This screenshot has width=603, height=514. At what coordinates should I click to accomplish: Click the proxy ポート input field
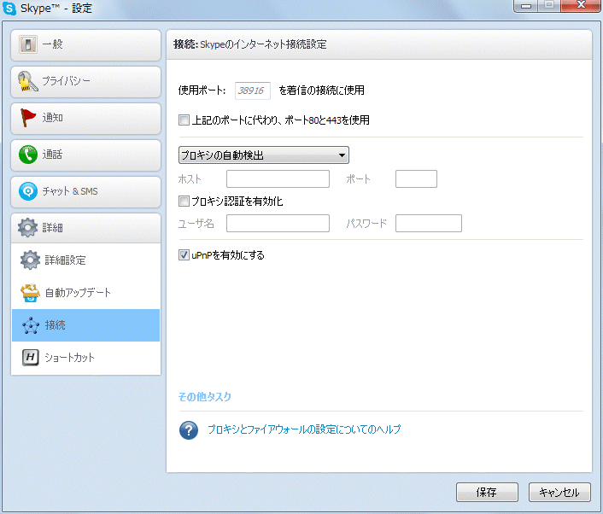(416, 178)
